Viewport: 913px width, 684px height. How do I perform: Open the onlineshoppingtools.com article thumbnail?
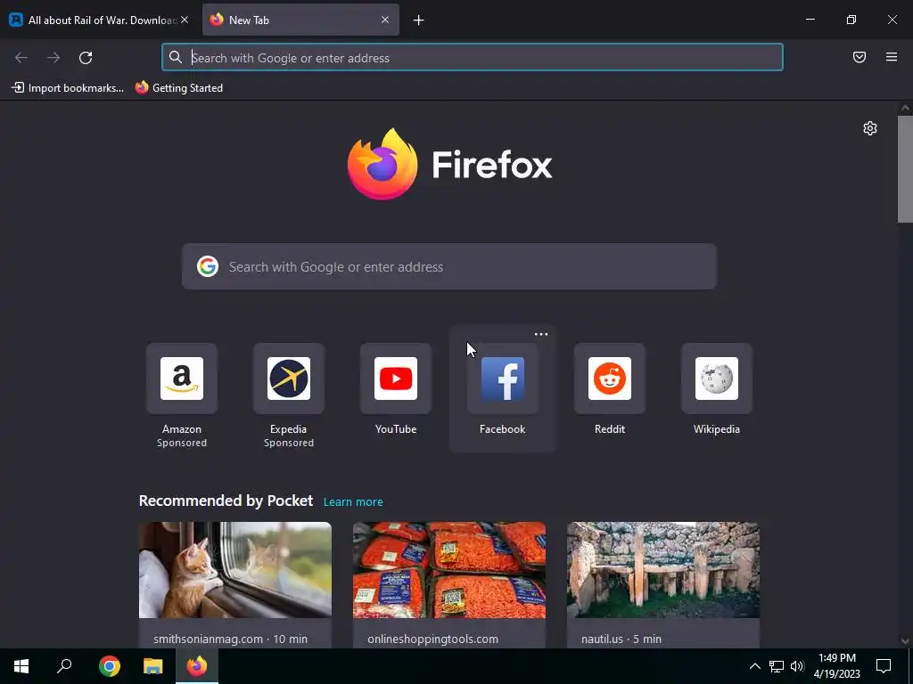pyautogui.click(x=449, y=570)
